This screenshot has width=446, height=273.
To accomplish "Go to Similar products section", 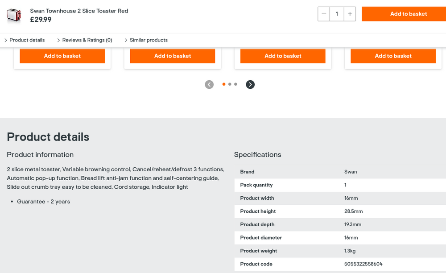I will point(149,40).
